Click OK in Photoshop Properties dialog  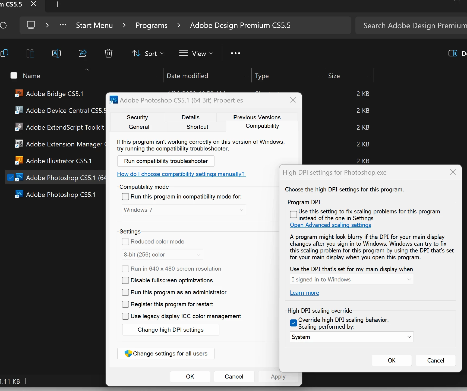pyautogui.click(x=190, y=377)
